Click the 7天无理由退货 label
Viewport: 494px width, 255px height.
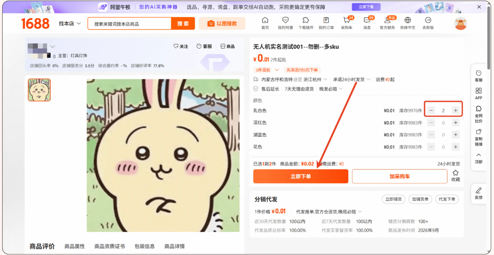coord(299,89)
